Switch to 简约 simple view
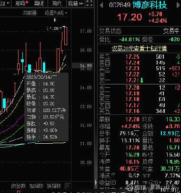 coord(57,3)
